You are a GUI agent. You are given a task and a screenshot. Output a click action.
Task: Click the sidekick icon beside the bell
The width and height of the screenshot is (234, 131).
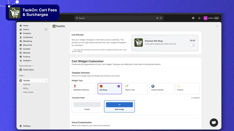coord(193,18)
